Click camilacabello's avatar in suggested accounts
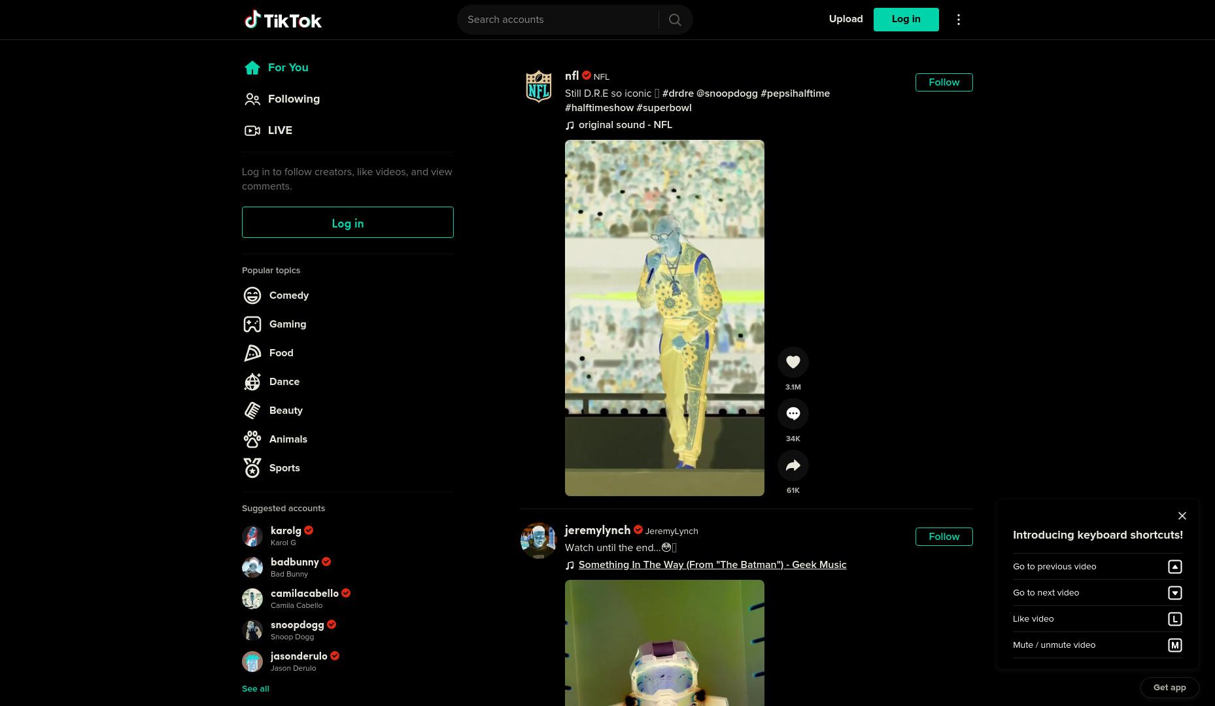Screen dimensions: 1215x706 [x=252, y=599]
